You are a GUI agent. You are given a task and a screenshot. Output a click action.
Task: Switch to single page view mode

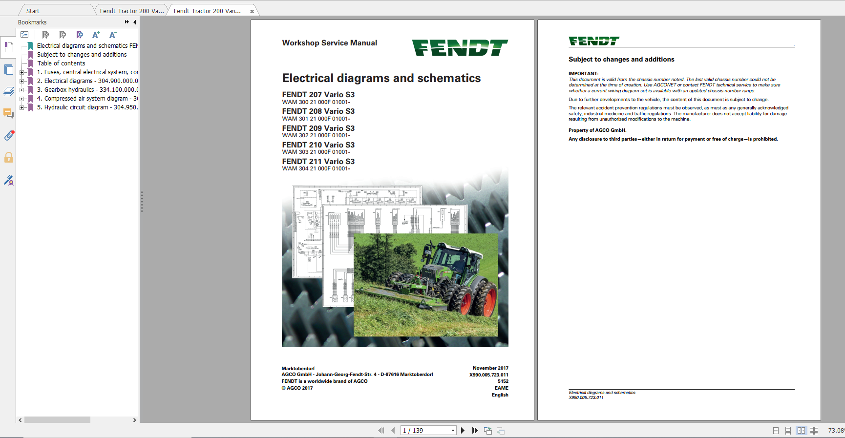(776, 430)
